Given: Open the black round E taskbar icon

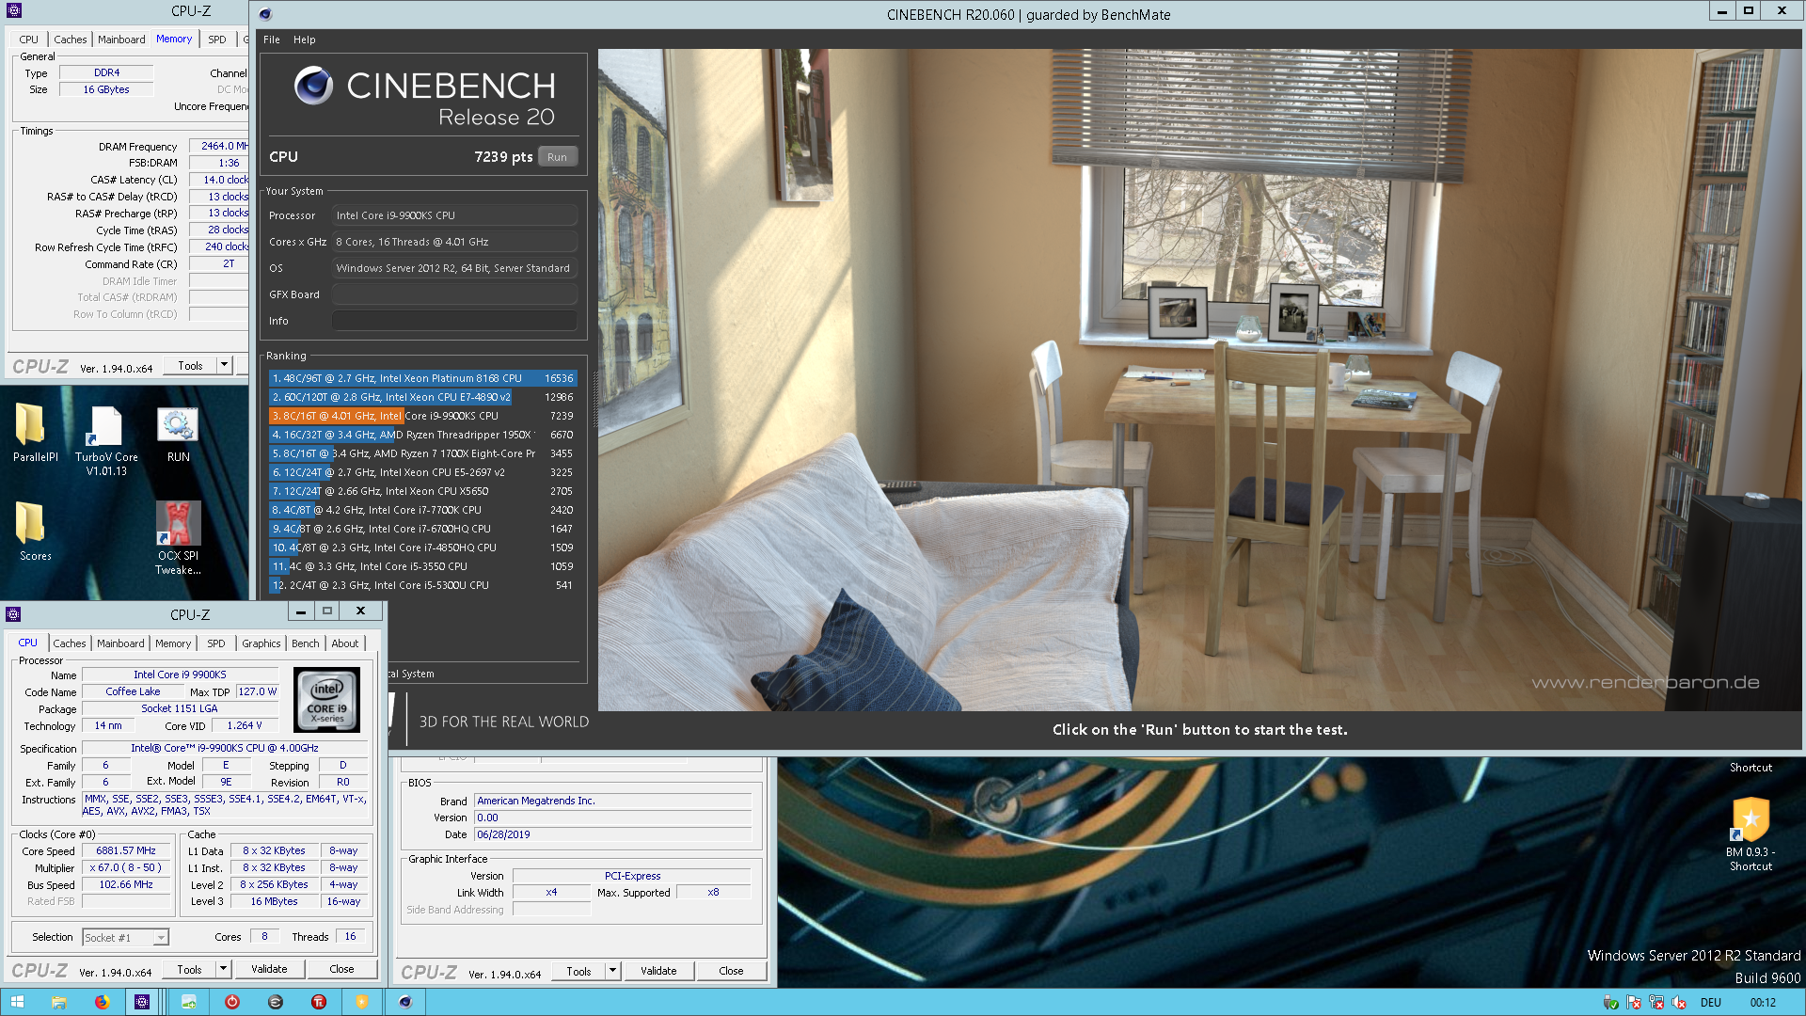Looking at the screenshot, I should [x=275, y=1002].
